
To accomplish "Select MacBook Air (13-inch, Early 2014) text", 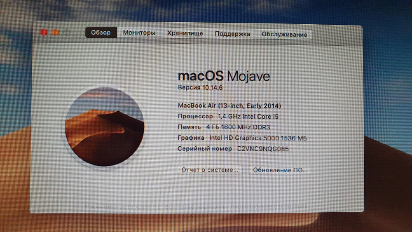I will pyautogui.click(x=229, y=105).
